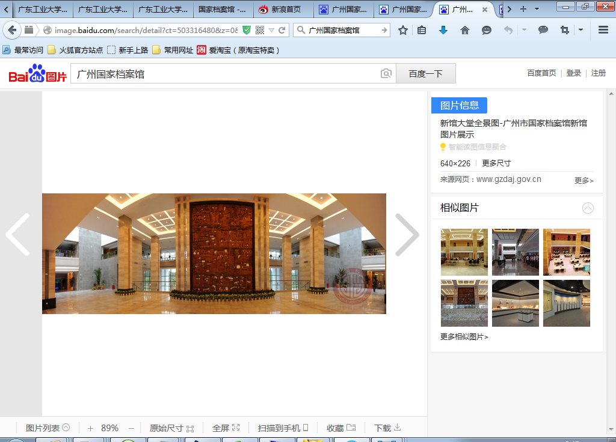Open the 更多尺寸 link
This screenshot has width=616, height=442.
(x=496, y=163)
